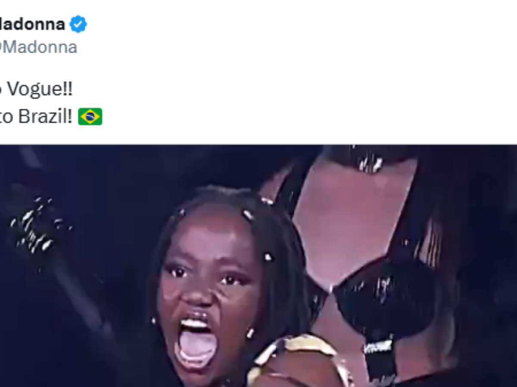Click the blue verified checkmark badge
The height and width of the screenshot is (387, 517).
coord(78,24)
